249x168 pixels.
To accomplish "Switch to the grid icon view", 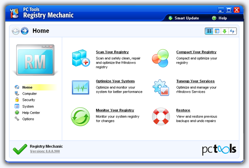I will coord(209,31).
